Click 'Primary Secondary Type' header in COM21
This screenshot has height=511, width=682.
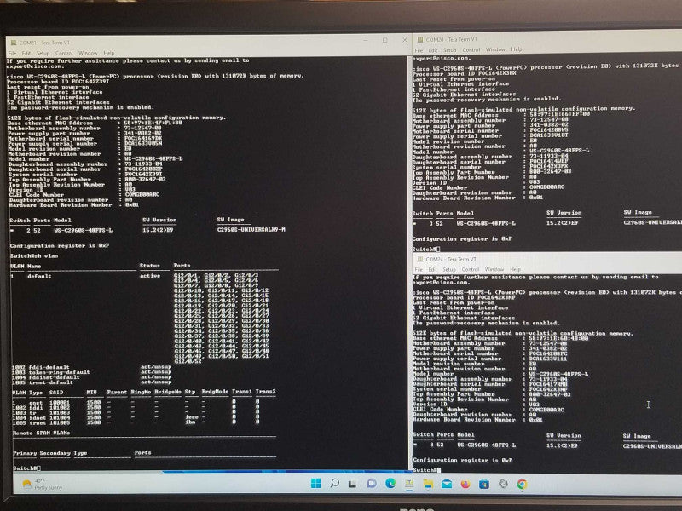pos(50,453)
